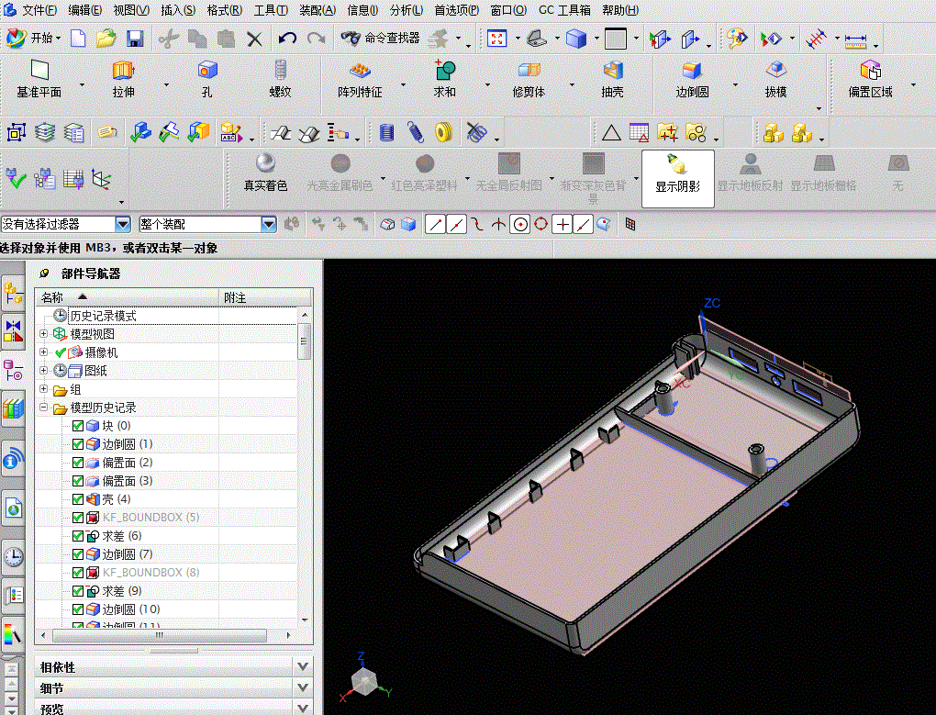Expand the 模型视图 tree node

click(43, 333)
